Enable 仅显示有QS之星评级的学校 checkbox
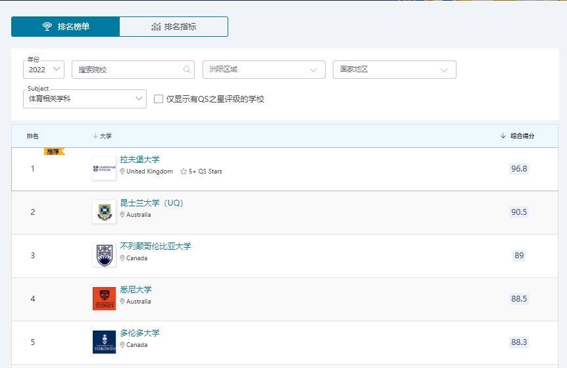 click(x=159, y=99)
